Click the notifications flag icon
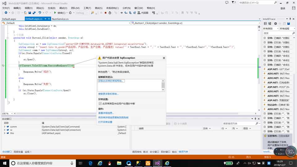Viewport: 297px width, 167px height. point(233,3)
